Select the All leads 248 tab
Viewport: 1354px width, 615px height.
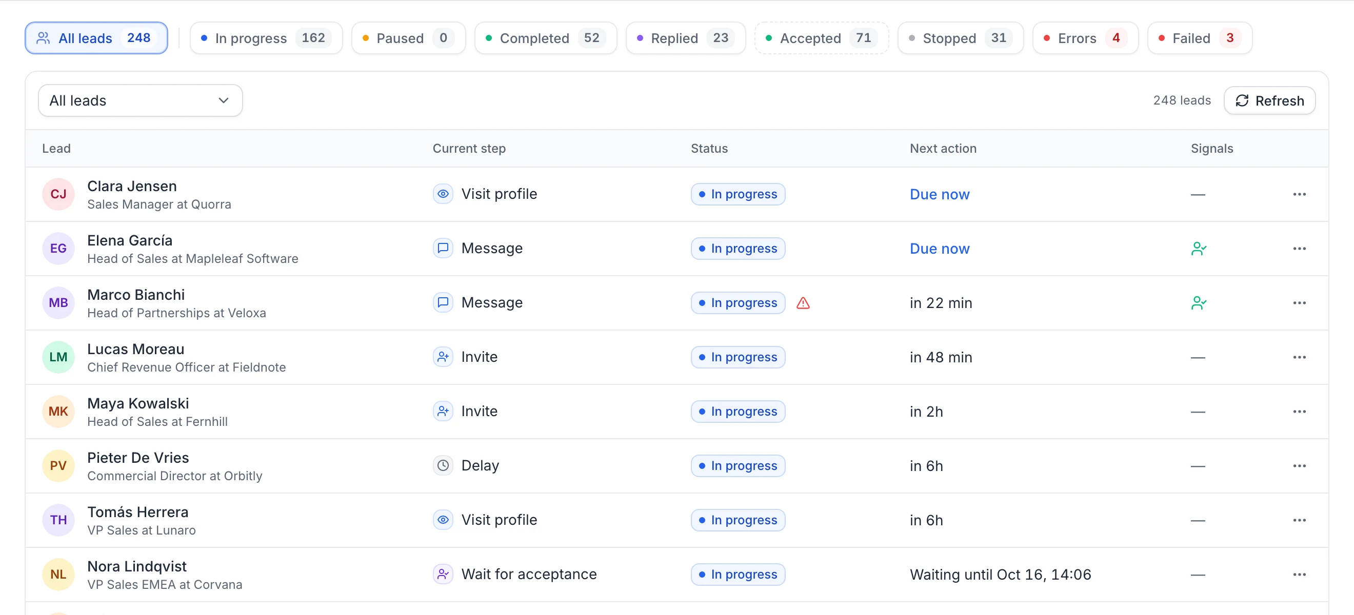click(96, 38)
